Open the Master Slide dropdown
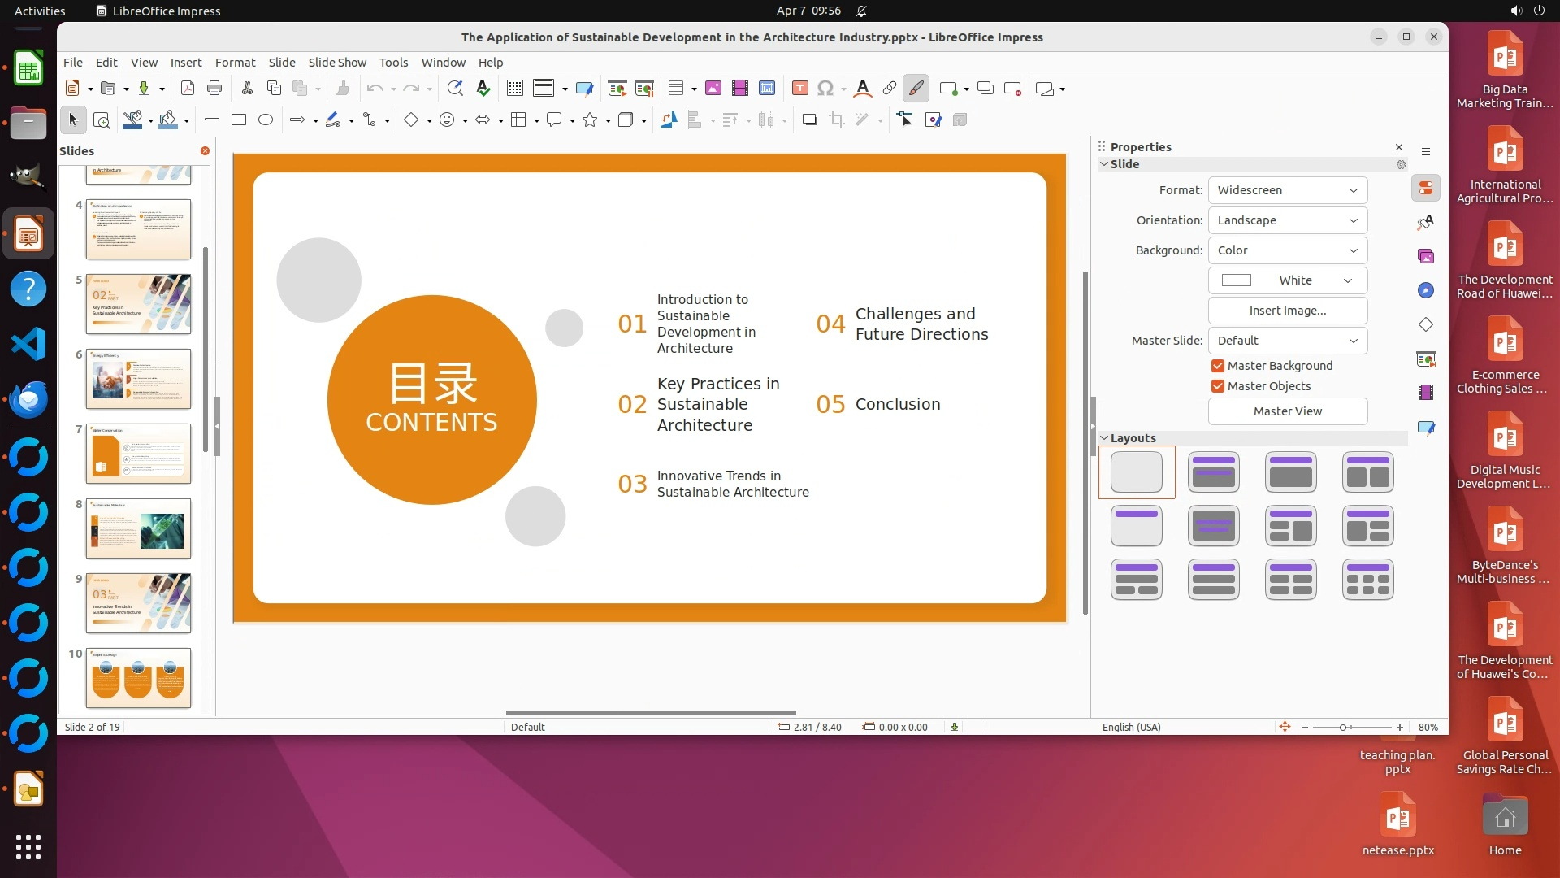Viewport: 1560px width, 878px height. (1287, 341)
